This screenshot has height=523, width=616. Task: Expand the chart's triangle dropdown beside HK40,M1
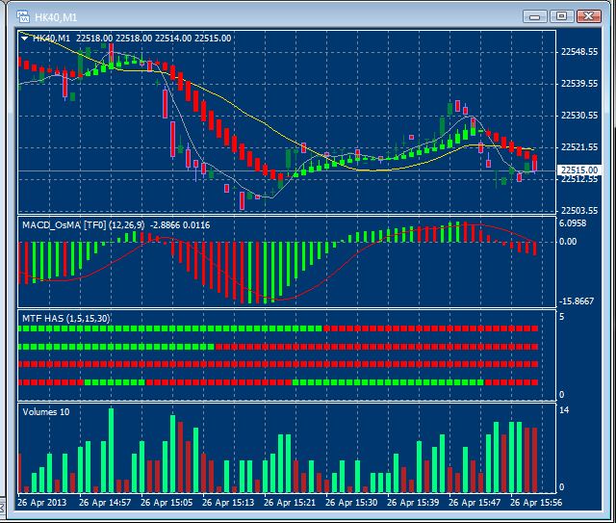[24, 39]
